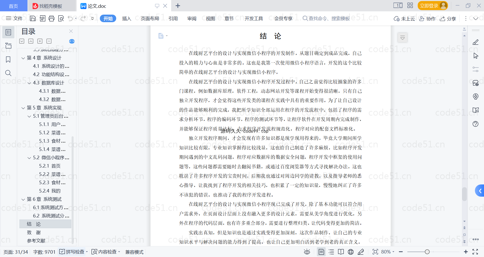This screenshot has width=484, height=257.
Task: Collapse 5.1 管理员后台 outline node
Action: click(x=29, y=116)
